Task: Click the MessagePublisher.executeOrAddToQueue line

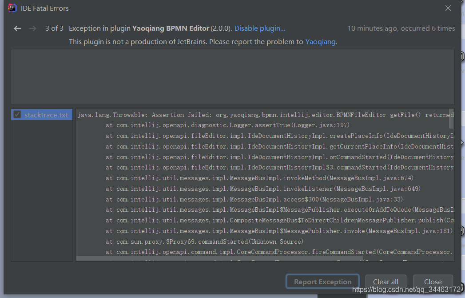Action: [x=280, y=210]
